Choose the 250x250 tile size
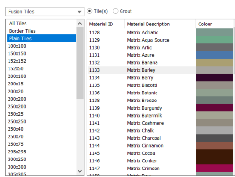Viewport: 235px width, 177px height. tap(42, 121)
